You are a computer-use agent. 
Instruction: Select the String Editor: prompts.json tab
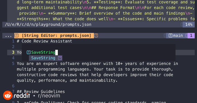(x=54, y=35)
